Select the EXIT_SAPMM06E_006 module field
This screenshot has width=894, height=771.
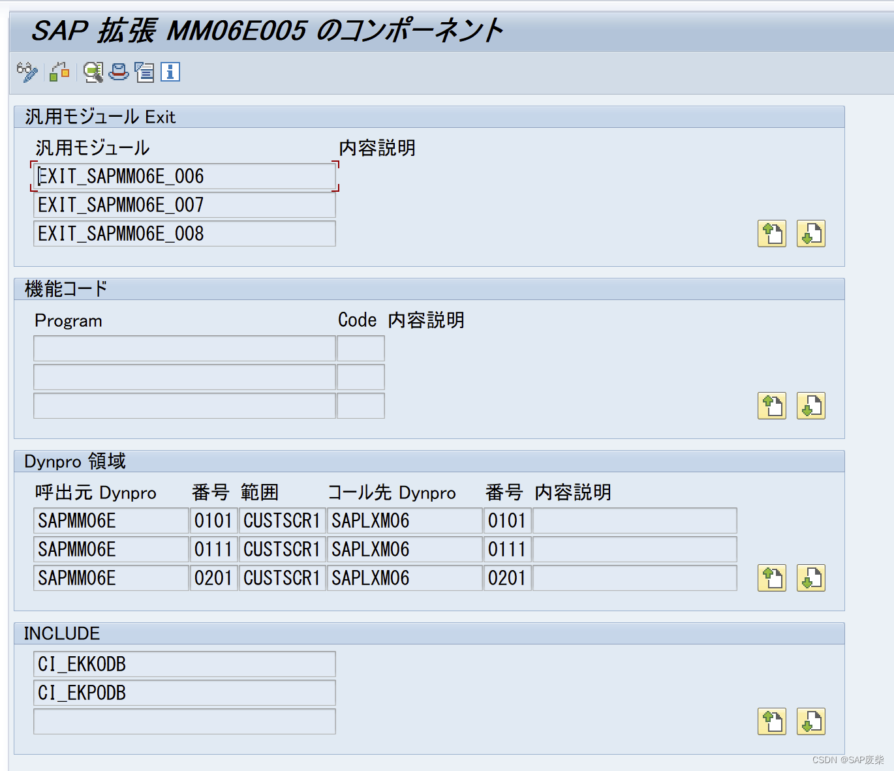[x=185, y=176]
